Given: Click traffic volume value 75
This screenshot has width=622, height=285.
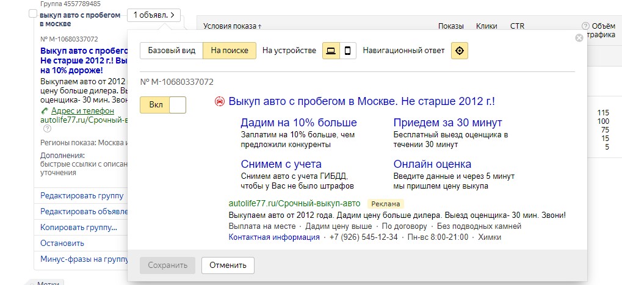Looking at the screenshot, I should (x=605, y=130).
